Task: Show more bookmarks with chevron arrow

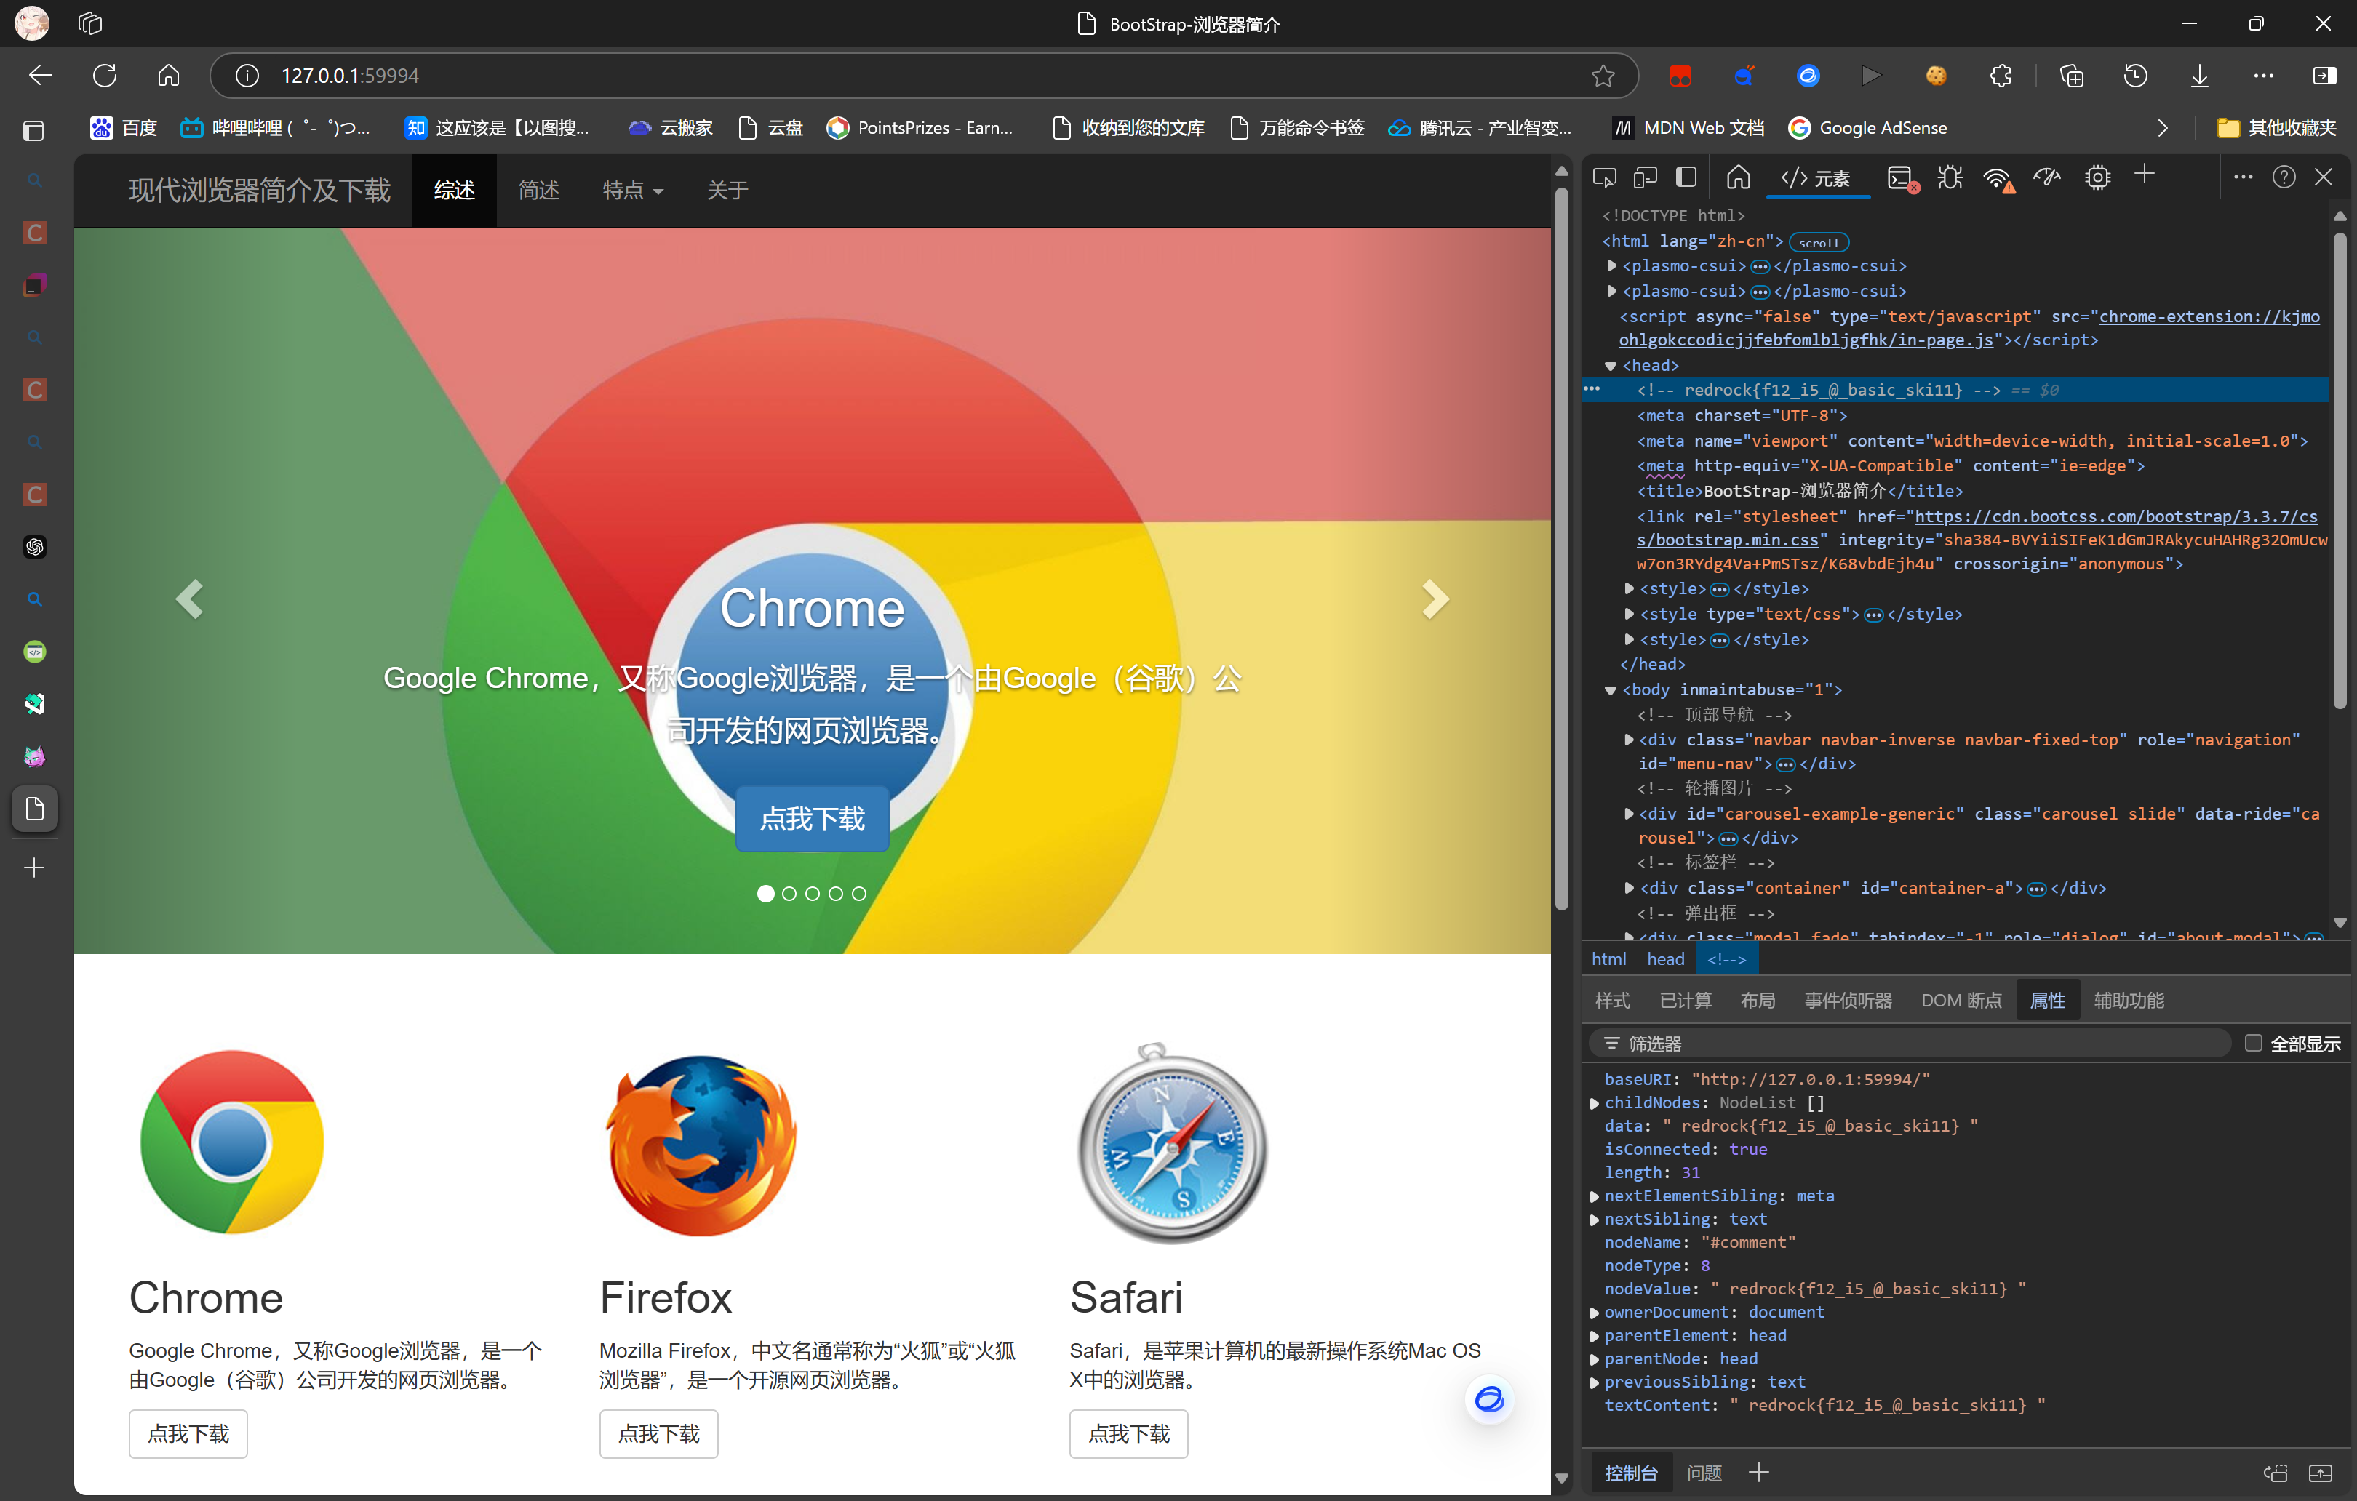Action: 2162,128
